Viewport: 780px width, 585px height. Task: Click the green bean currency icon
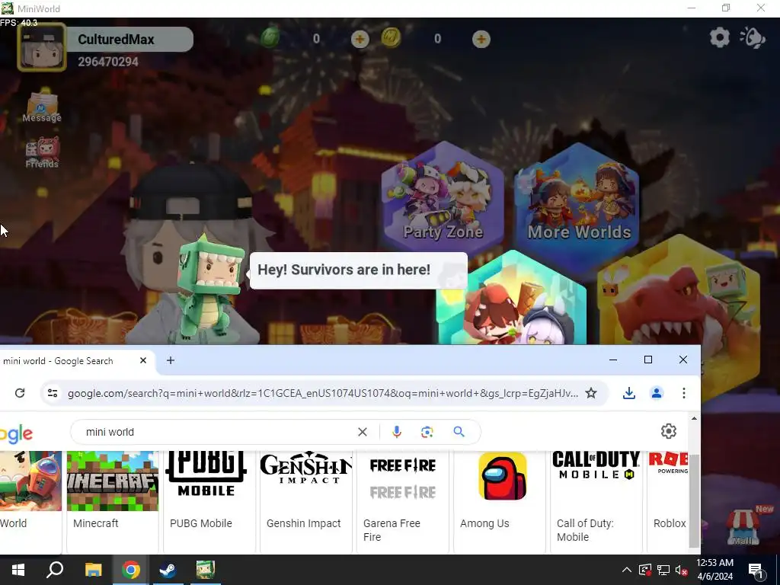point(270,38)
